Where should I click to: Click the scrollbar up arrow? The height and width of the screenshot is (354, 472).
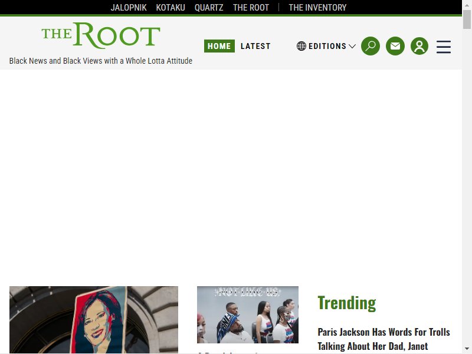pos(467,5)
